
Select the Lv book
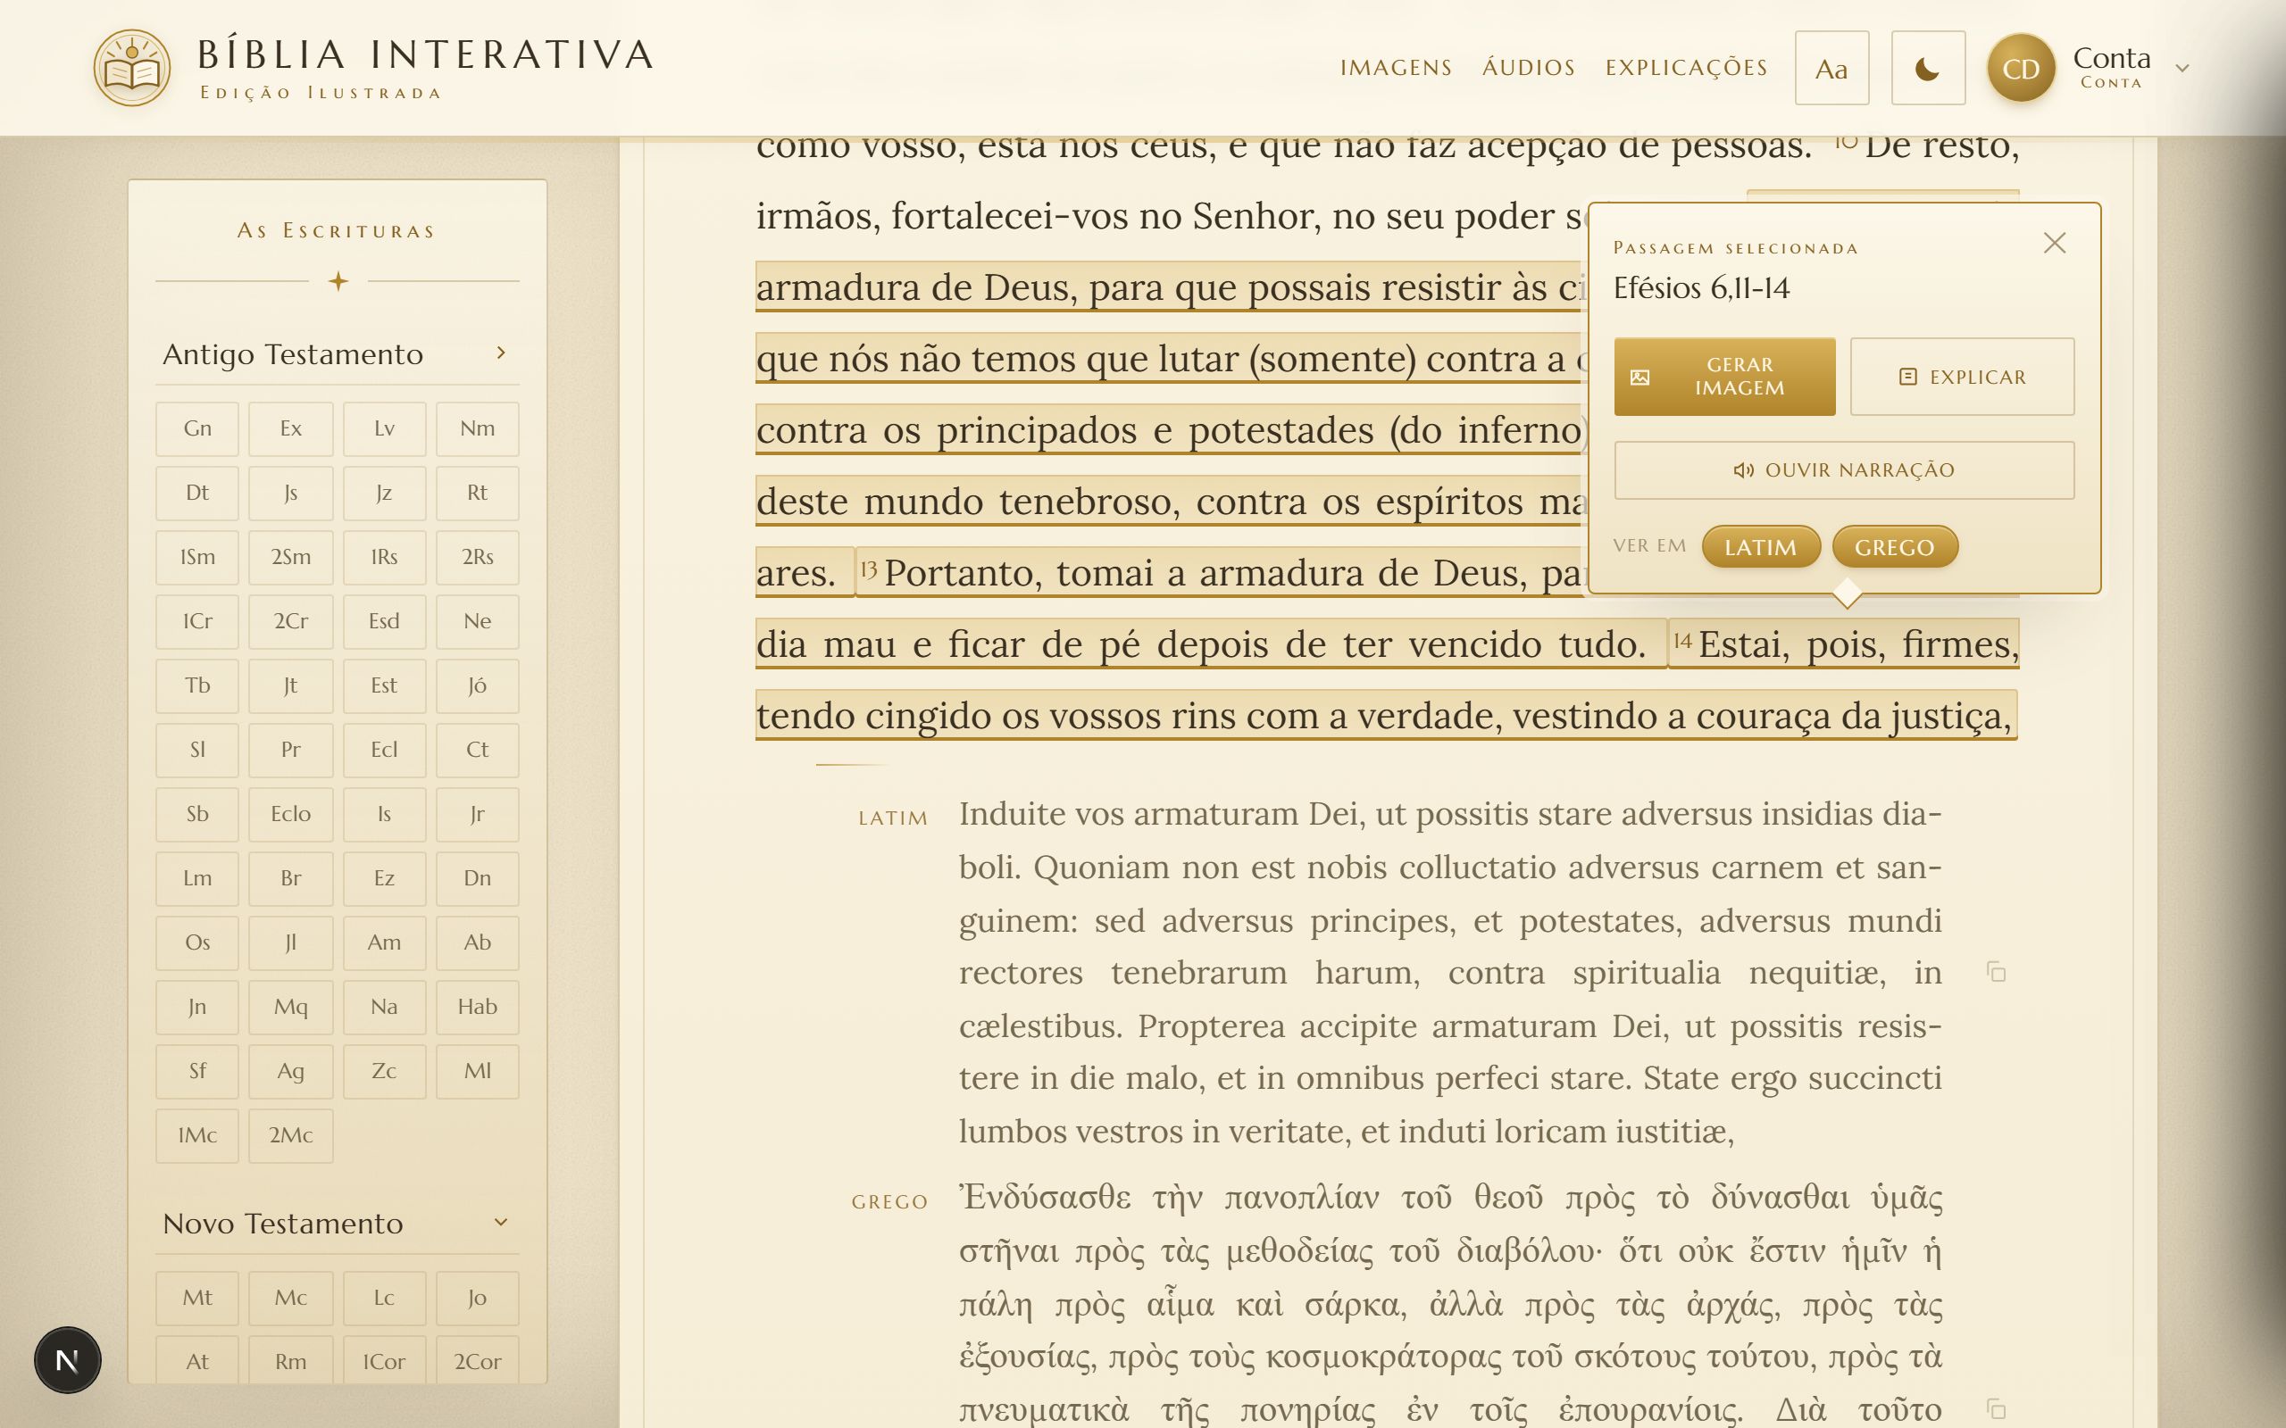pyautogui.click(x=385, y=428)
